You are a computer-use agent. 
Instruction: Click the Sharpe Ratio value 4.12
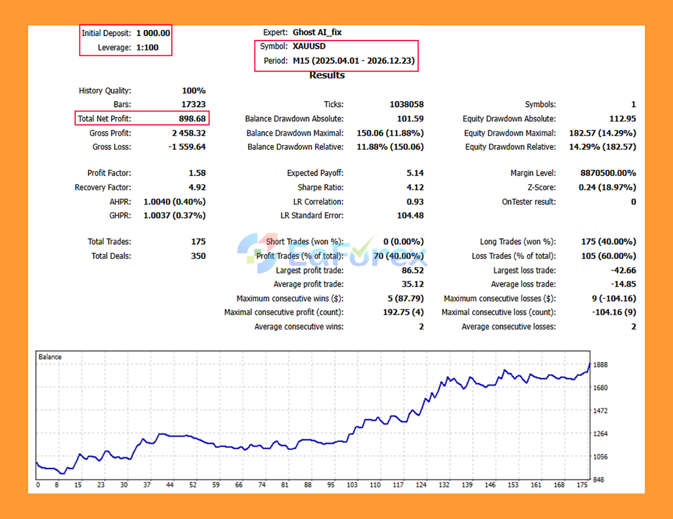click(x=417, y=187)
